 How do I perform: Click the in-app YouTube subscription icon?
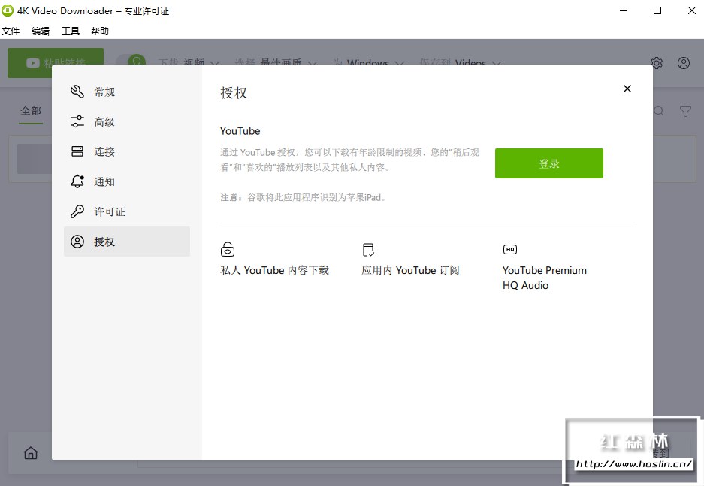pos(368,250)
